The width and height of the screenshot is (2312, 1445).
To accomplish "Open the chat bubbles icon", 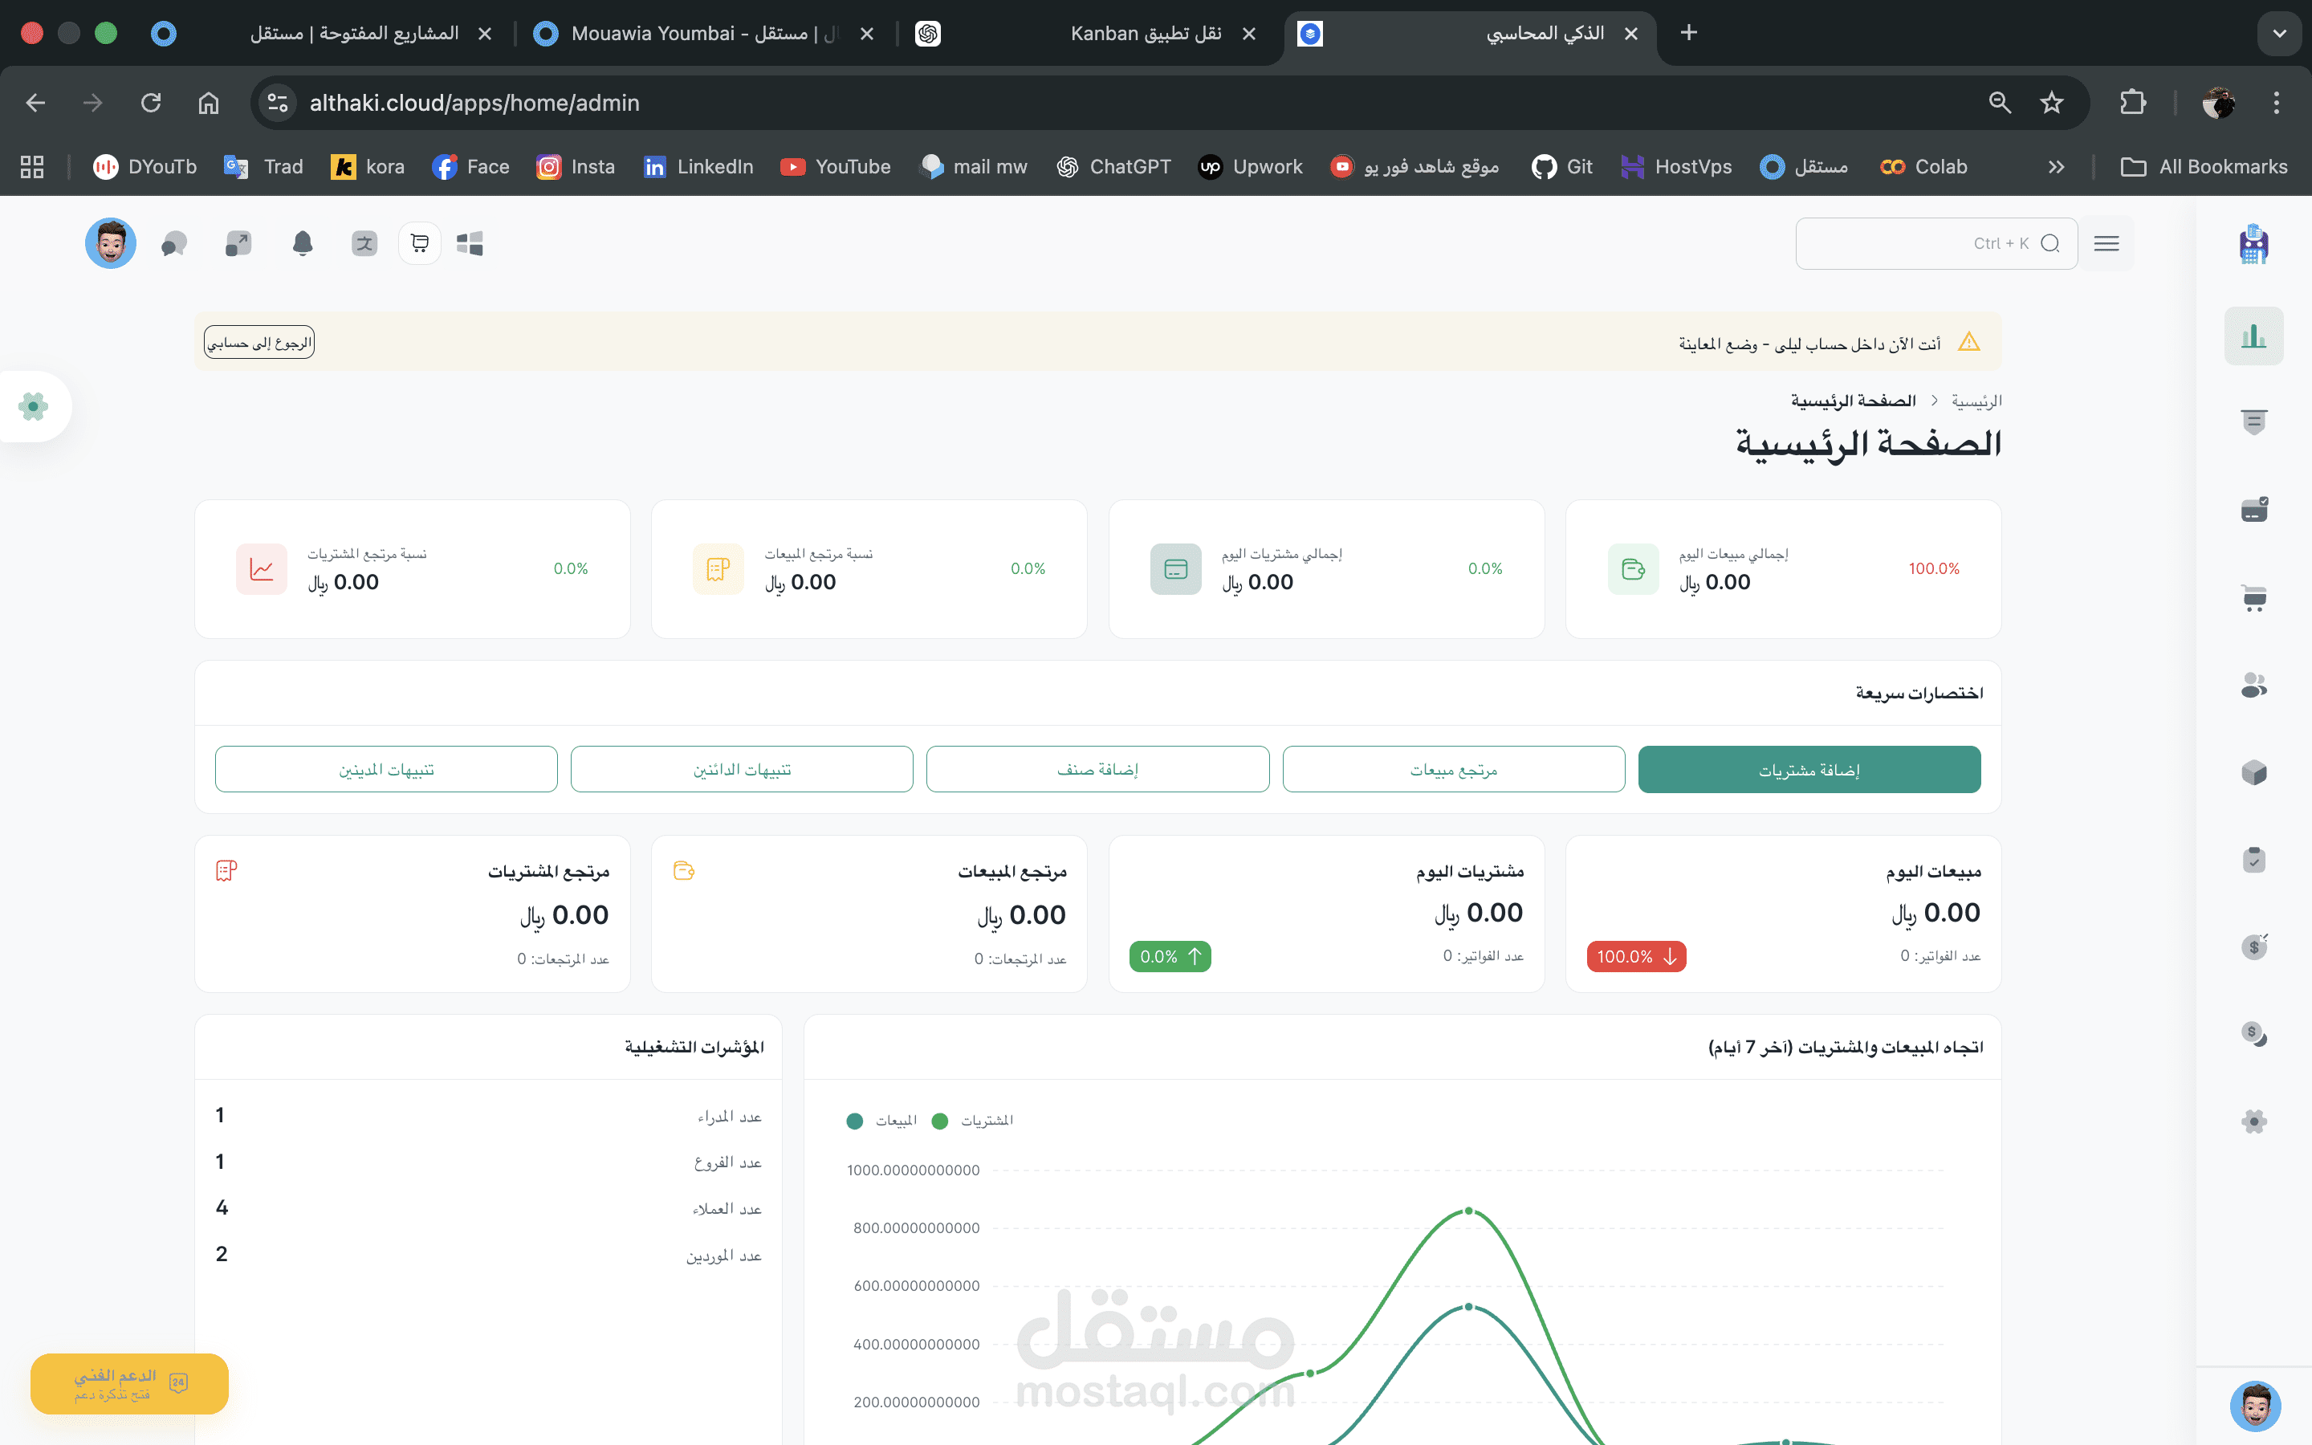I will point(174,244).
